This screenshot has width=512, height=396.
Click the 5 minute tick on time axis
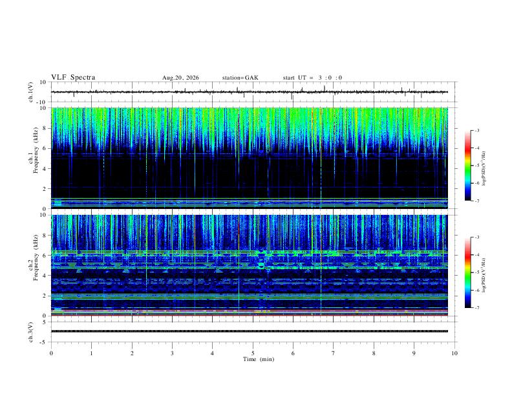[x=253, y=353]
